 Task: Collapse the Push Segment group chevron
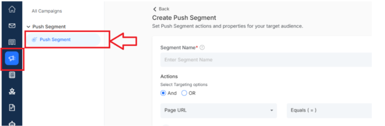coord(28,26)
